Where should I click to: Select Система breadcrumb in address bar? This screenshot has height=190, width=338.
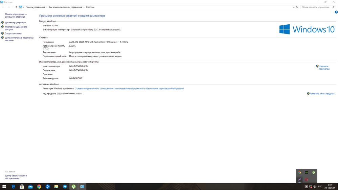point(90,7)
